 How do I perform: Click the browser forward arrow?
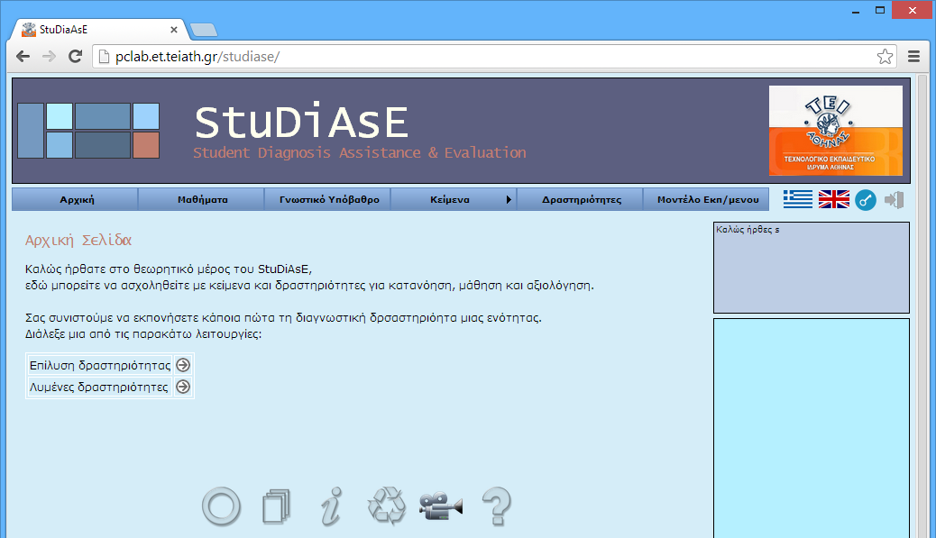click(49, 57)
